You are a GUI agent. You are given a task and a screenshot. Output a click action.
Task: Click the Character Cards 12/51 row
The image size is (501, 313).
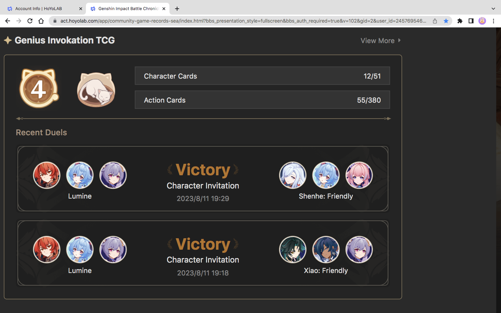click(262, 76)
